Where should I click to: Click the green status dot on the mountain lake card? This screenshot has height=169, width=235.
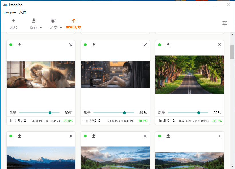click(11, 136)
